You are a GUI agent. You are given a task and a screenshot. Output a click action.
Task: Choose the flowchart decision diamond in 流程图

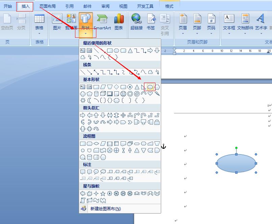coord(96,144)
